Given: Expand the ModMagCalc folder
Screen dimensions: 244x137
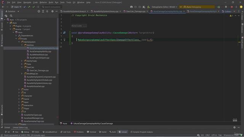Looking at the screenshot, I should (22, 73).
